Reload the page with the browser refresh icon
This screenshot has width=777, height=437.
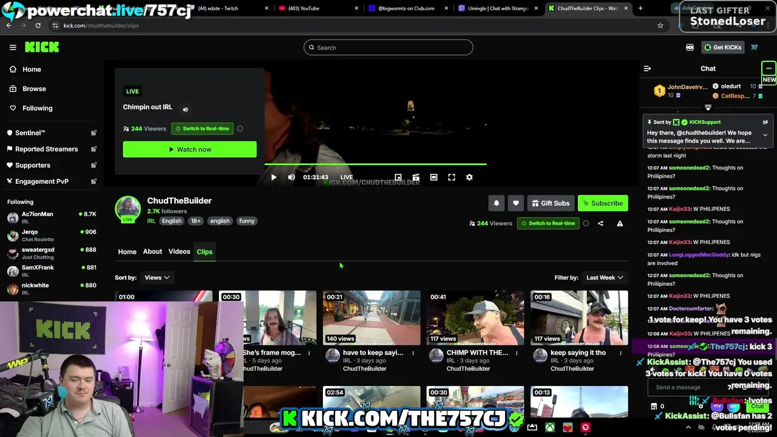[x=38, y=25]
